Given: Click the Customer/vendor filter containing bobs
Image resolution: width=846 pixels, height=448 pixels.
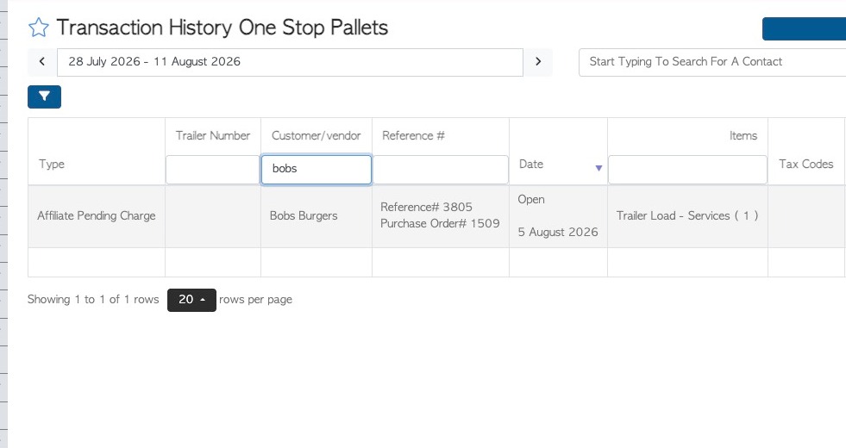Looking at the screenshot, I should point(316,169).
